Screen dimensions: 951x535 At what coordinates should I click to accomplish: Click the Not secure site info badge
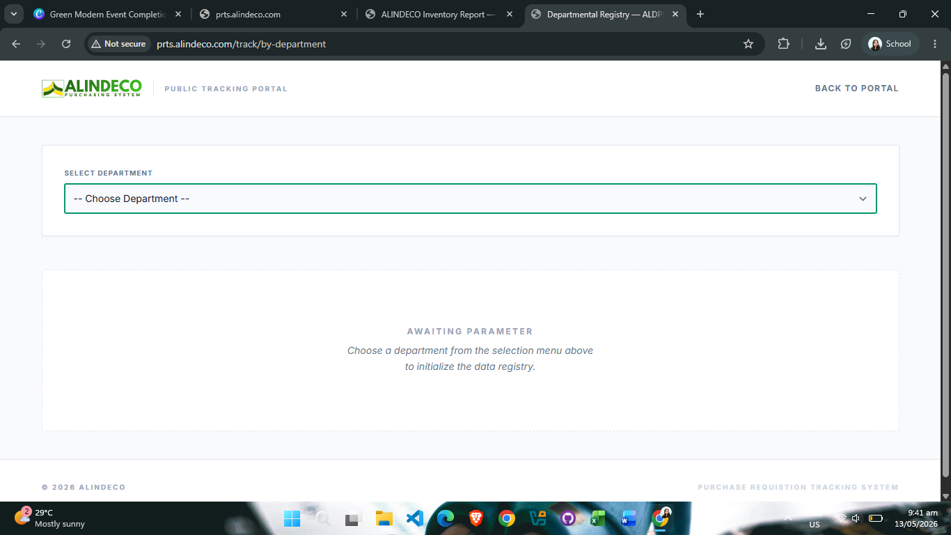pos(118,44)
